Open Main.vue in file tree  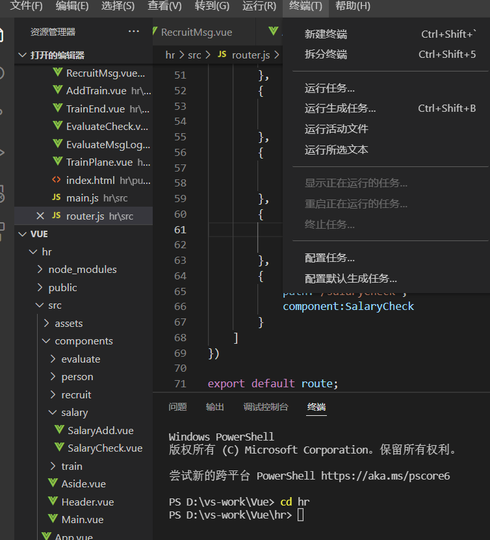click(83, 519)
